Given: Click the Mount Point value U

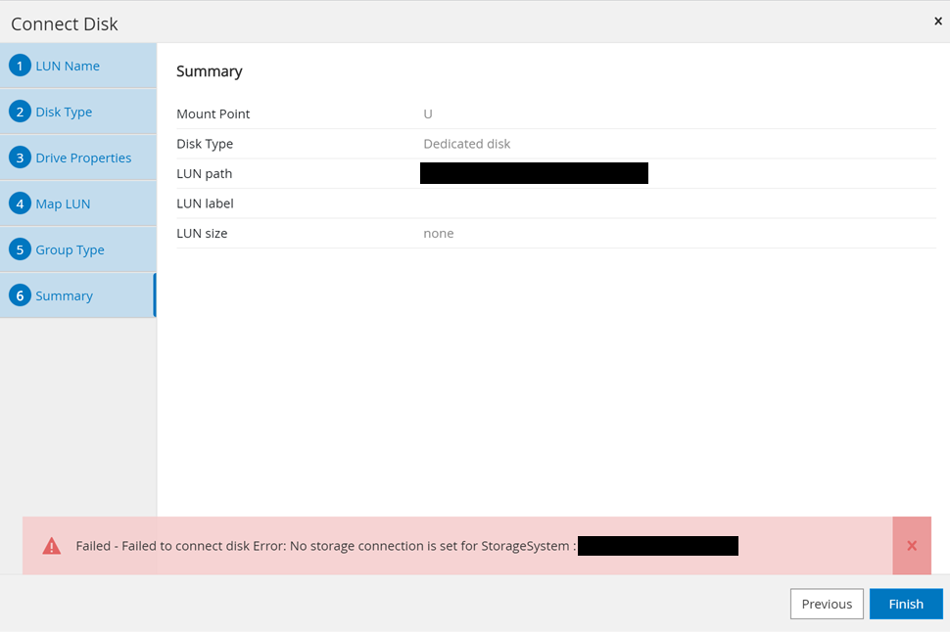Looking at the screenshot, I should [428, 114].
